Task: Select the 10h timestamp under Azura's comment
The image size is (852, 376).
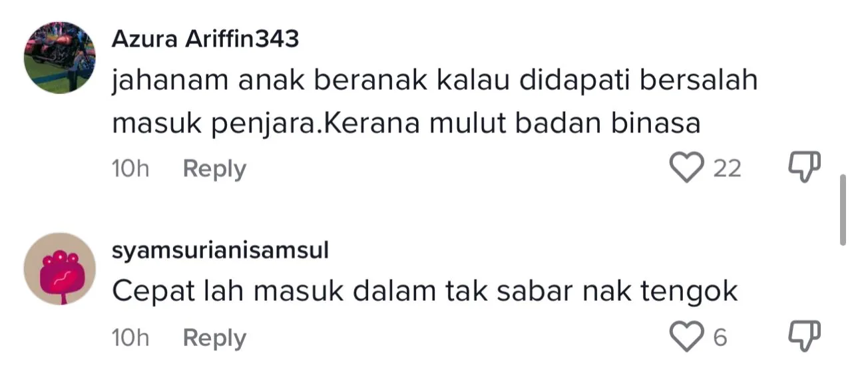Action: tap(130, 169)
